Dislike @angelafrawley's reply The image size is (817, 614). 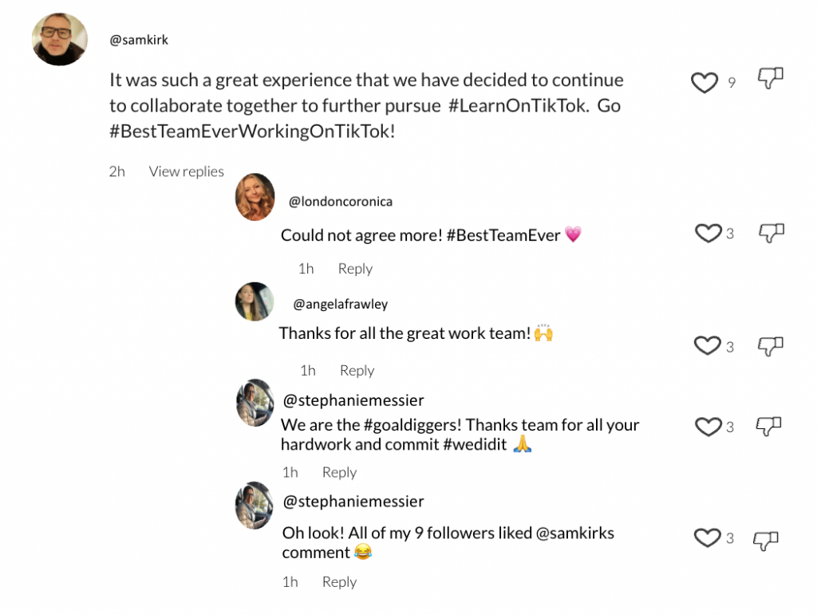(771, 346)
